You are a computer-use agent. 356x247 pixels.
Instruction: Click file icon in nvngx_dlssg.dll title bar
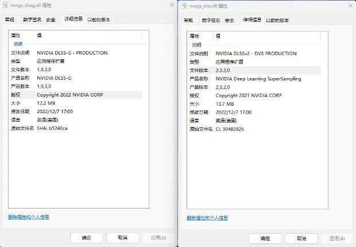point(5,5)
